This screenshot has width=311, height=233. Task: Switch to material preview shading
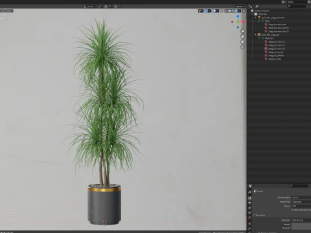pyautogui.click(x=233, y=11)
